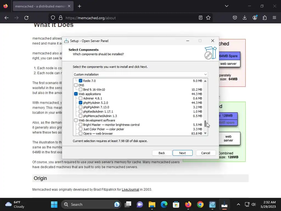Screen dimensions: 281x211
Task: Minimize the setup dialog
Action: 188,41
